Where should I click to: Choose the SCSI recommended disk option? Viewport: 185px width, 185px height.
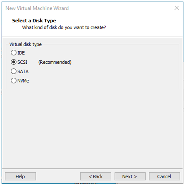(14, 62)
